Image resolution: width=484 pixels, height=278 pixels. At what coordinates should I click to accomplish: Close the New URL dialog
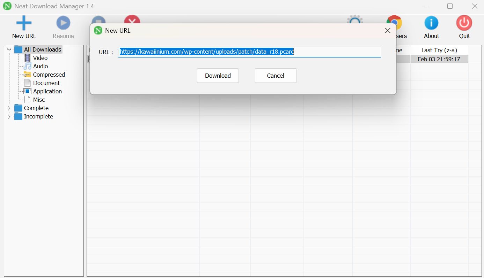(x=388, y=31)
